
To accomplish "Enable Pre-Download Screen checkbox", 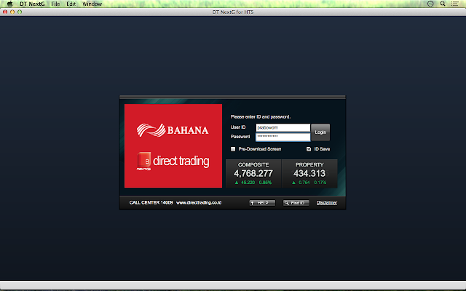I will pyautogui.click(x=233, y=149).
